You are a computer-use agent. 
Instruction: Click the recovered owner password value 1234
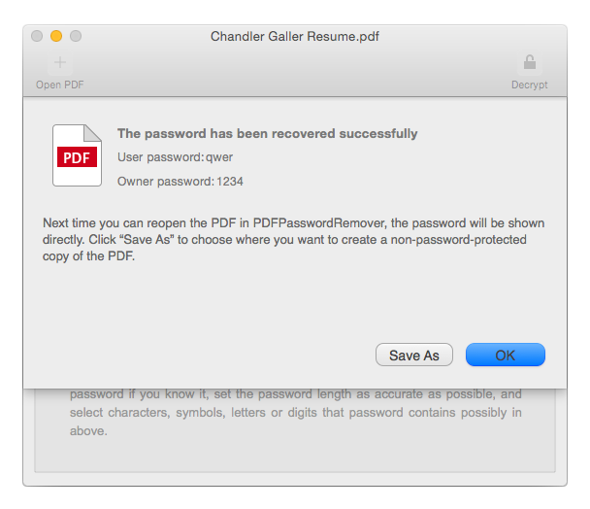click(x=230, y=182)
